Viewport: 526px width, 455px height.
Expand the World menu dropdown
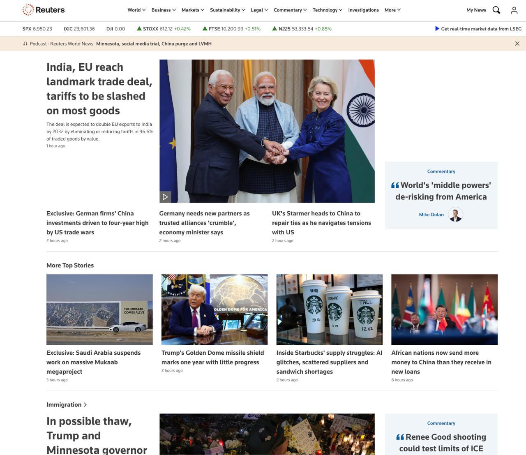[136, 10]
